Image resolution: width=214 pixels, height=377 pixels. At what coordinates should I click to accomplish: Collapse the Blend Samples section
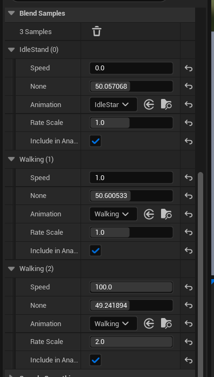coord(11,13)
